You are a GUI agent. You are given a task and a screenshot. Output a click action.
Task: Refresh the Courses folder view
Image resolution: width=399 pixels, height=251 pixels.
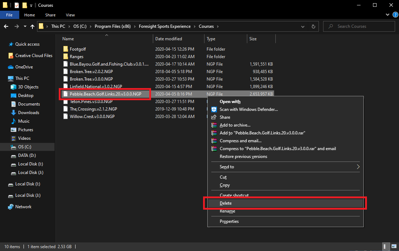313,26
